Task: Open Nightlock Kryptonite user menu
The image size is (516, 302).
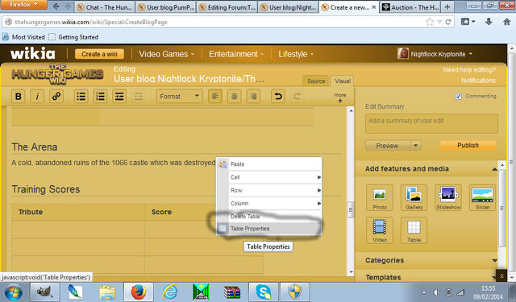Action: 435,54
